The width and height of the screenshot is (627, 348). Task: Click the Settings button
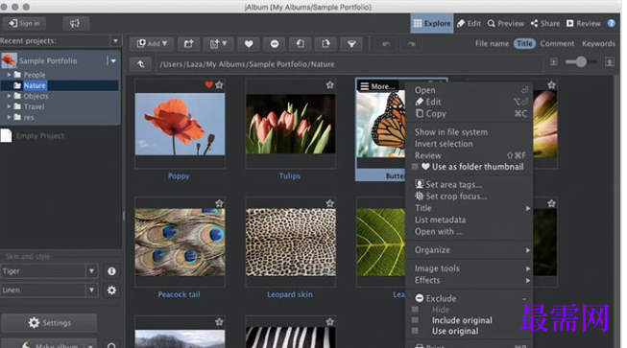click(49, 322)
